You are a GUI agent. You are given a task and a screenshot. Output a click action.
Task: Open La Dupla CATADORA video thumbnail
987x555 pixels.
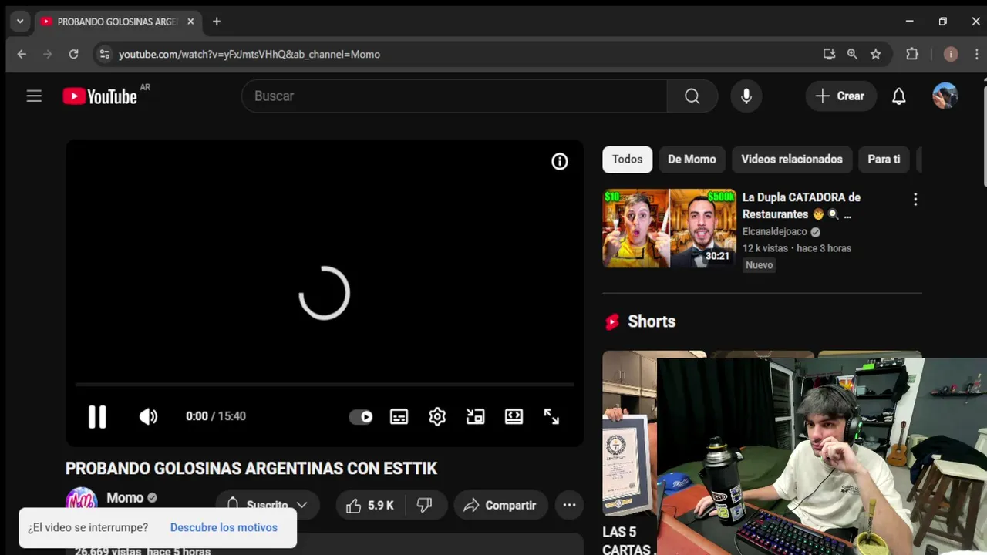669,229
